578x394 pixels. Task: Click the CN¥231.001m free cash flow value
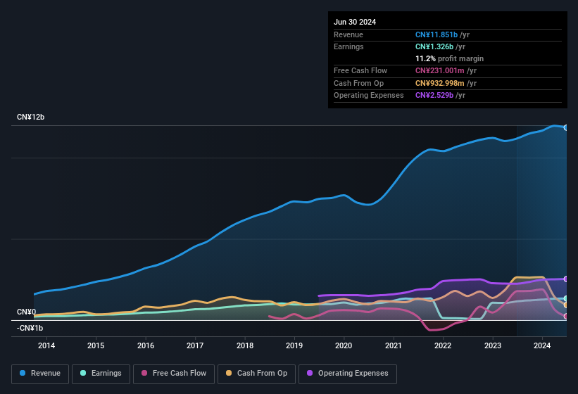(x=440, y=70)
